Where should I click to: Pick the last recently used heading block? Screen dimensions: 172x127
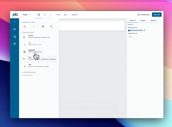(x=52, y=26)
